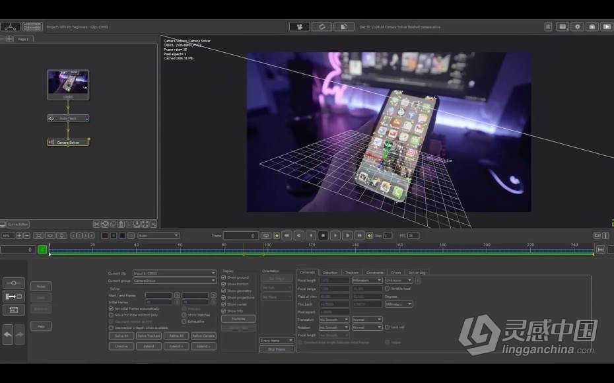
Task: Open the Translation No Smooth dropdown
Action: [334, 320]
